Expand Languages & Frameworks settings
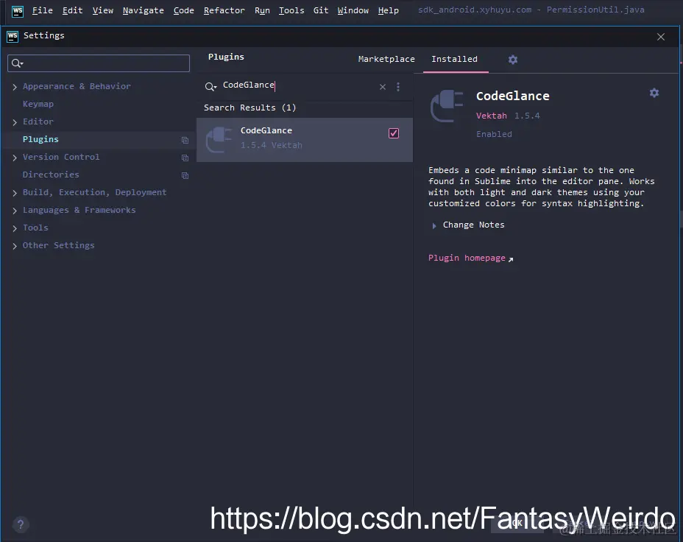 [x=15, y=211]
